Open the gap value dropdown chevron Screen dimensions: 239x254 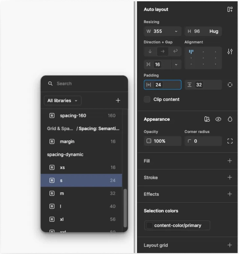click(176, 65)
